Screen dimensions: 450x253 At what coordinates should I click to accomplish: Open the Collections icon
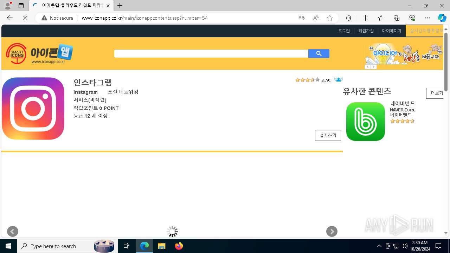pos(397,18)
